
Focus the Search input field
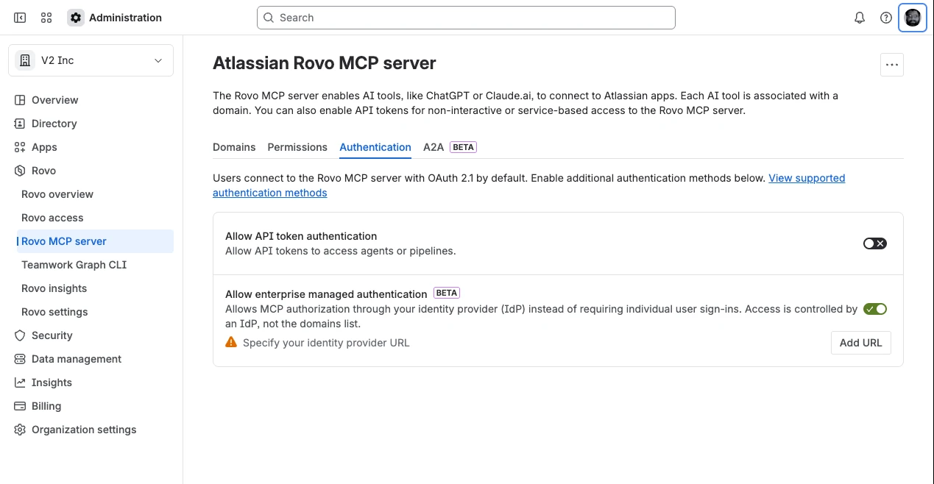click(466, 18)
